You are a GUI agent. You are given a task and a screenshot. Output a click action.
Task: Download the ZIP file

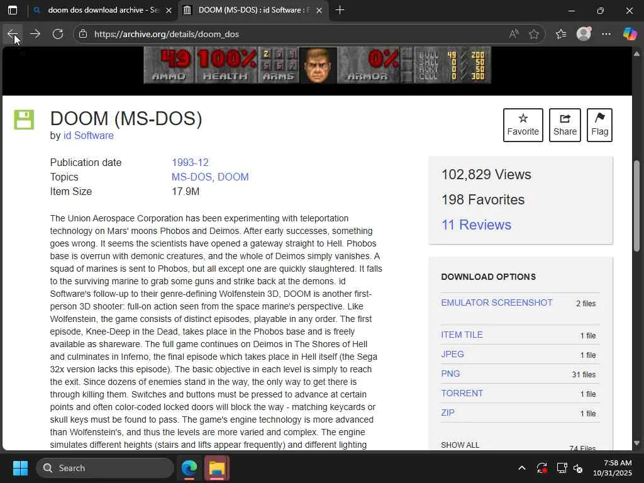(448, 413)
